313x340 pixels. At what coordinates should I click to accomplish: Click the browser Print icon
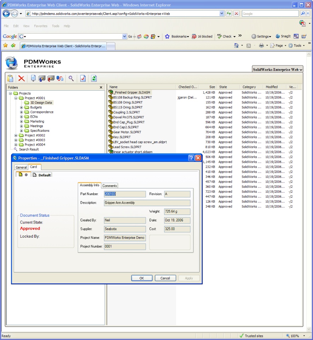click(x=261, y=46)
